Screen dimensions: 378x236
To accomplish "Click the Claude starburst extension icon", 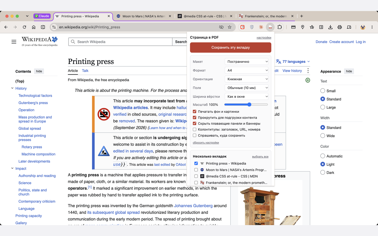I will (261, 27).
